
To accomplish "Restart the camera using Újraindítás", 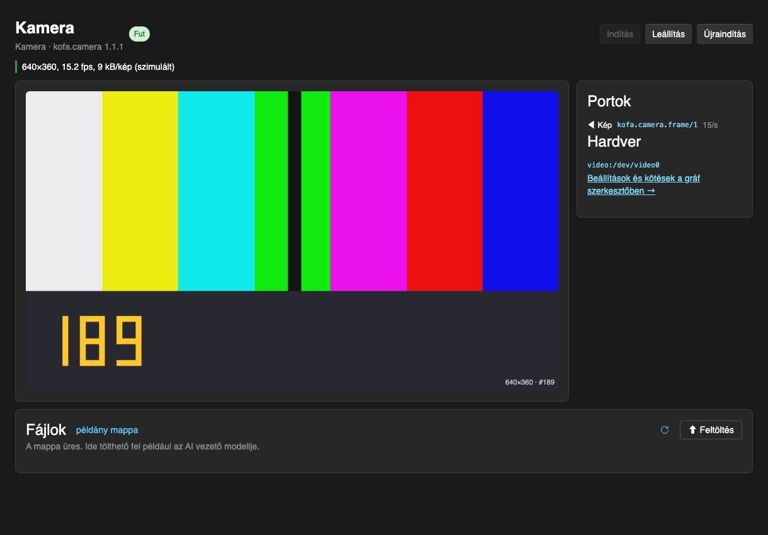I will [x=725, y=34].
